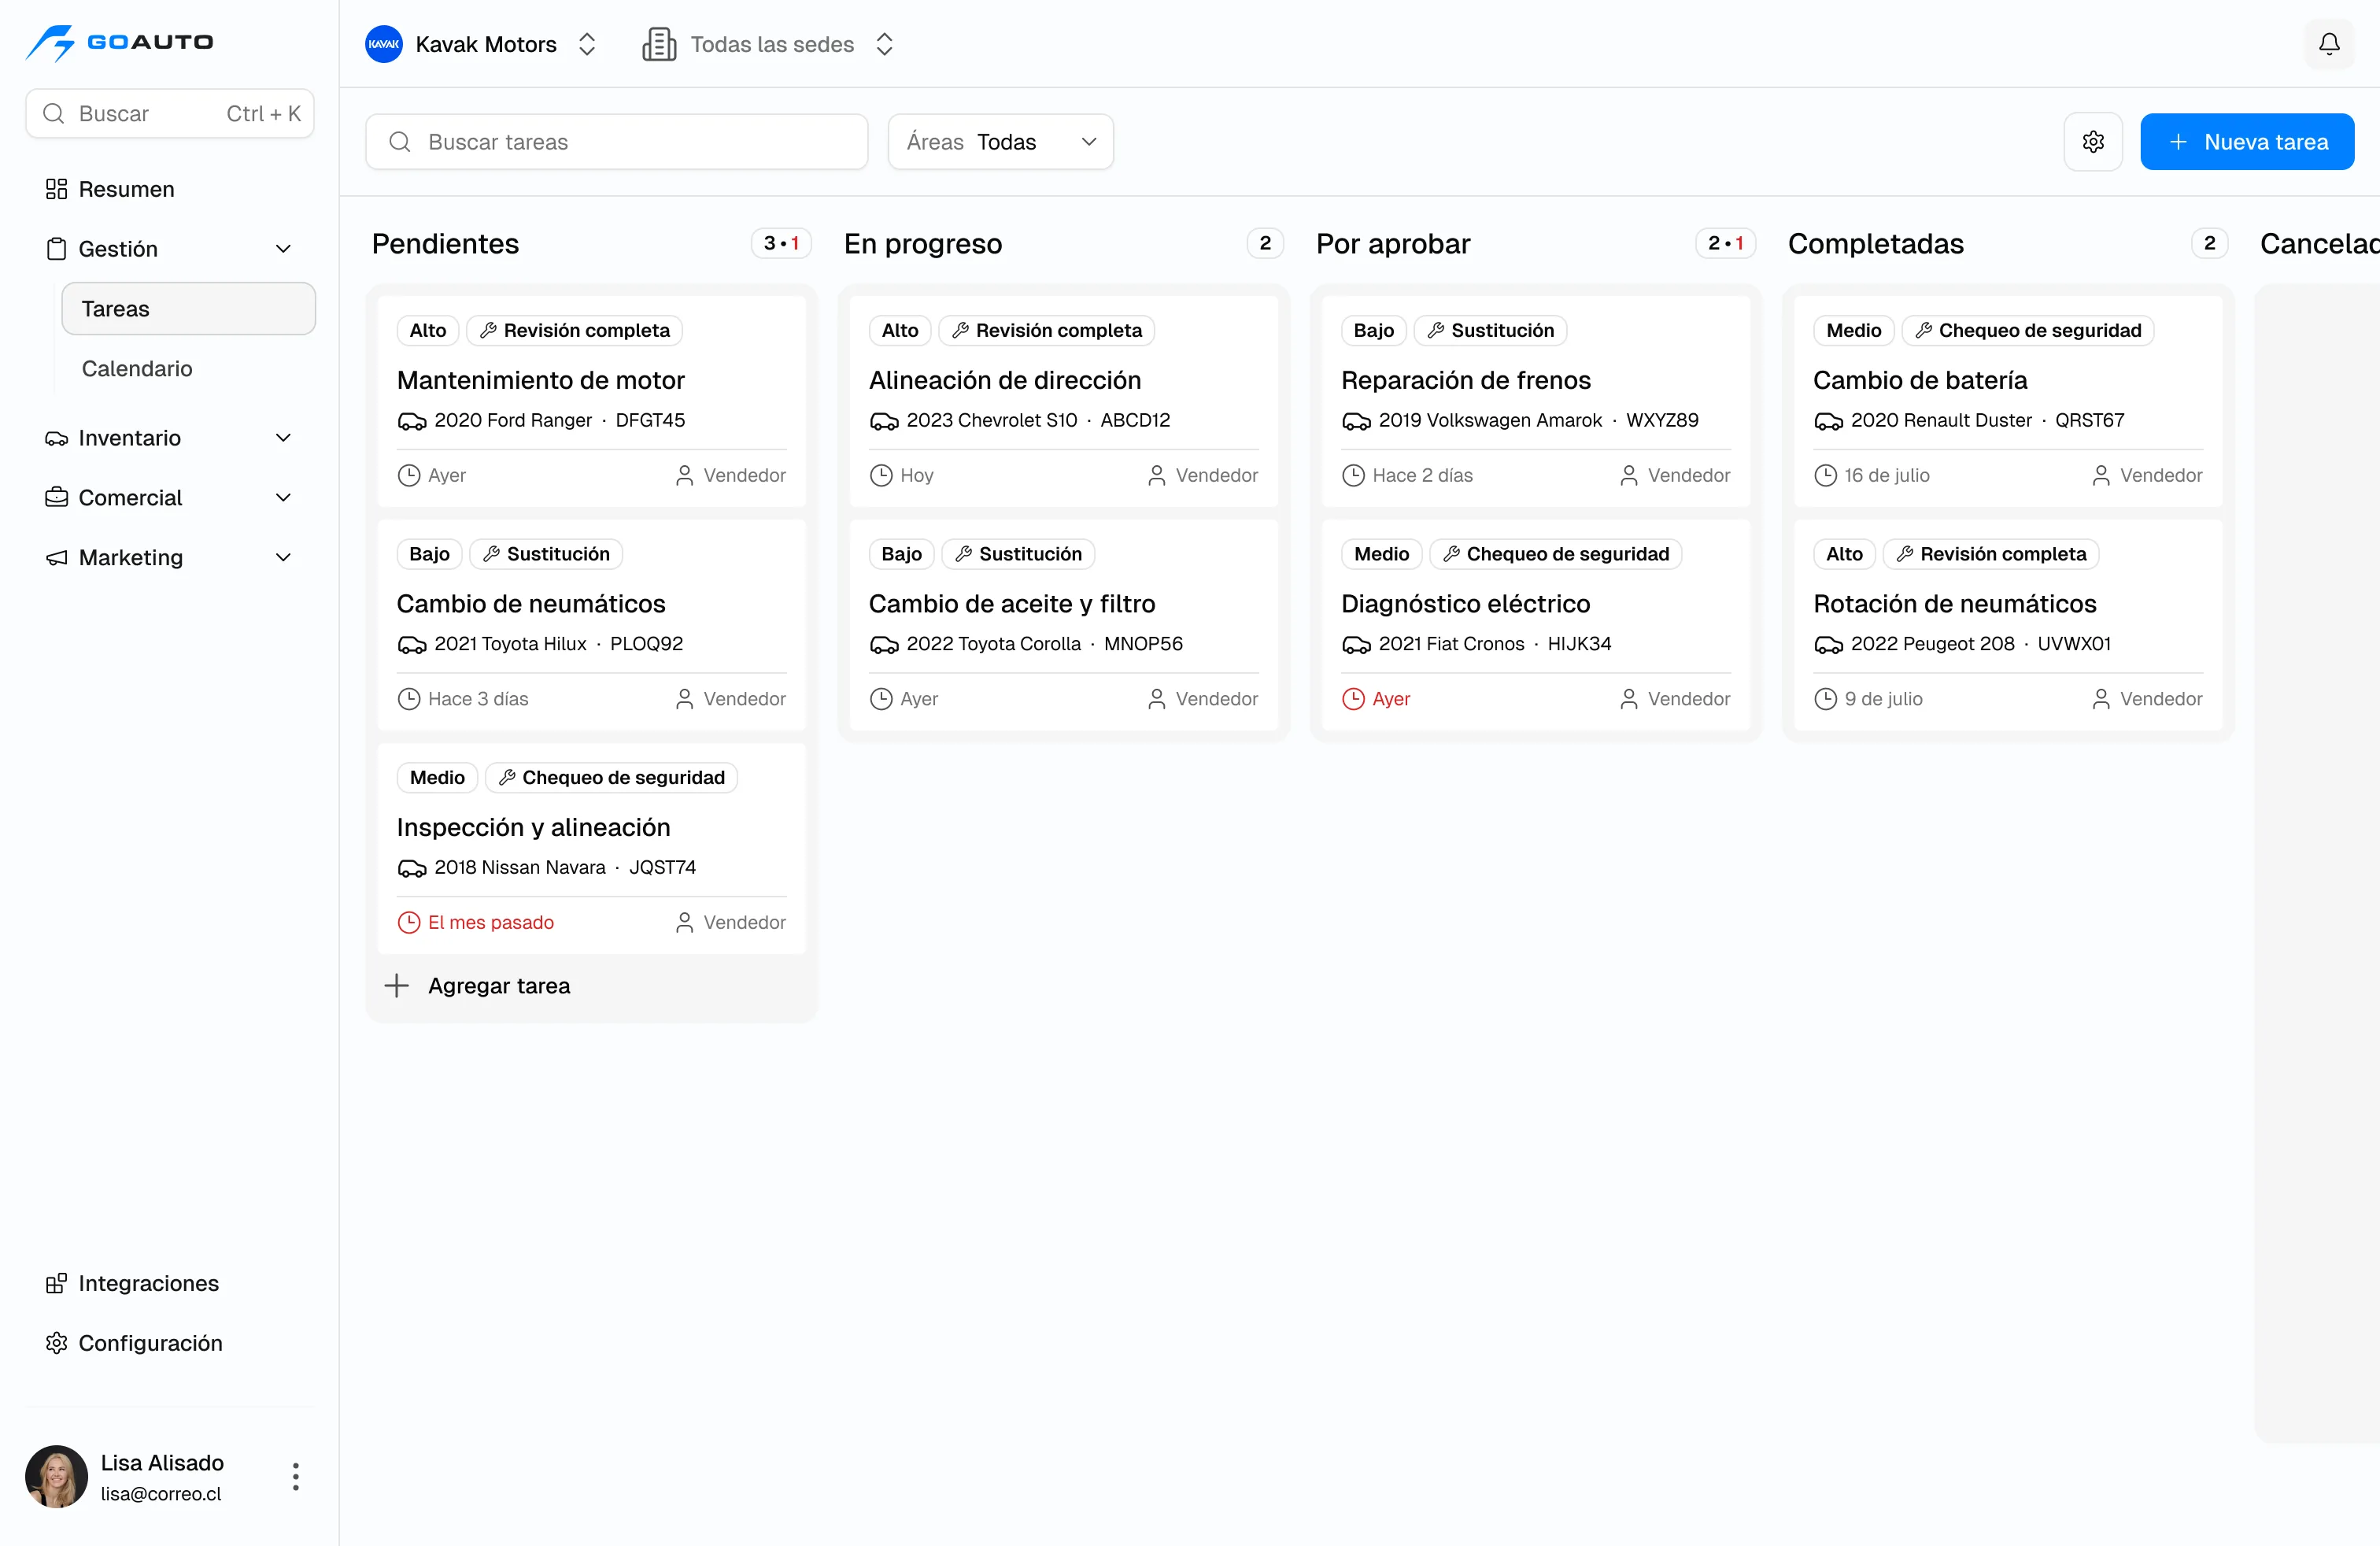Click the Nueva tarea button
This screenshot has height=1546, width=2380.
(x=2246, y=142)
